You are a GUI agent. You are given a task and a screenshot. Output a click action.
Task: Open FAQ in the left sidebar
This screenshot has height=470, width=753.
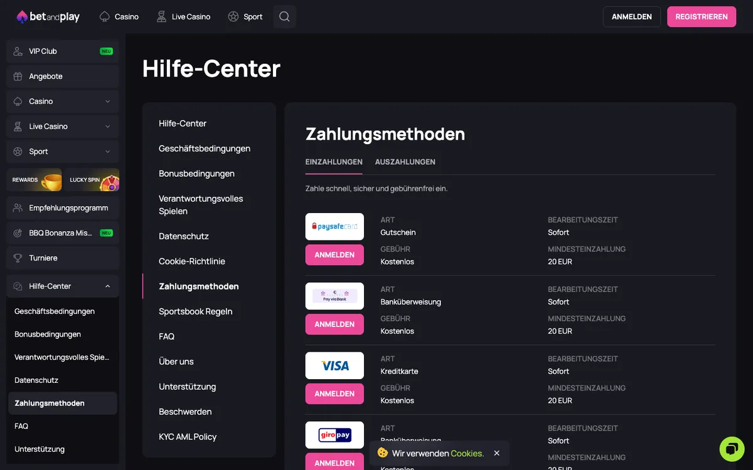click(x=21, y=426)
